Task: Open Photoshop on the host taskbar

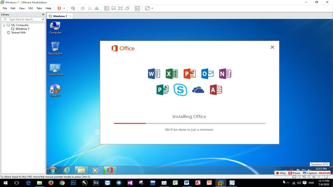Action: [73, 183]
